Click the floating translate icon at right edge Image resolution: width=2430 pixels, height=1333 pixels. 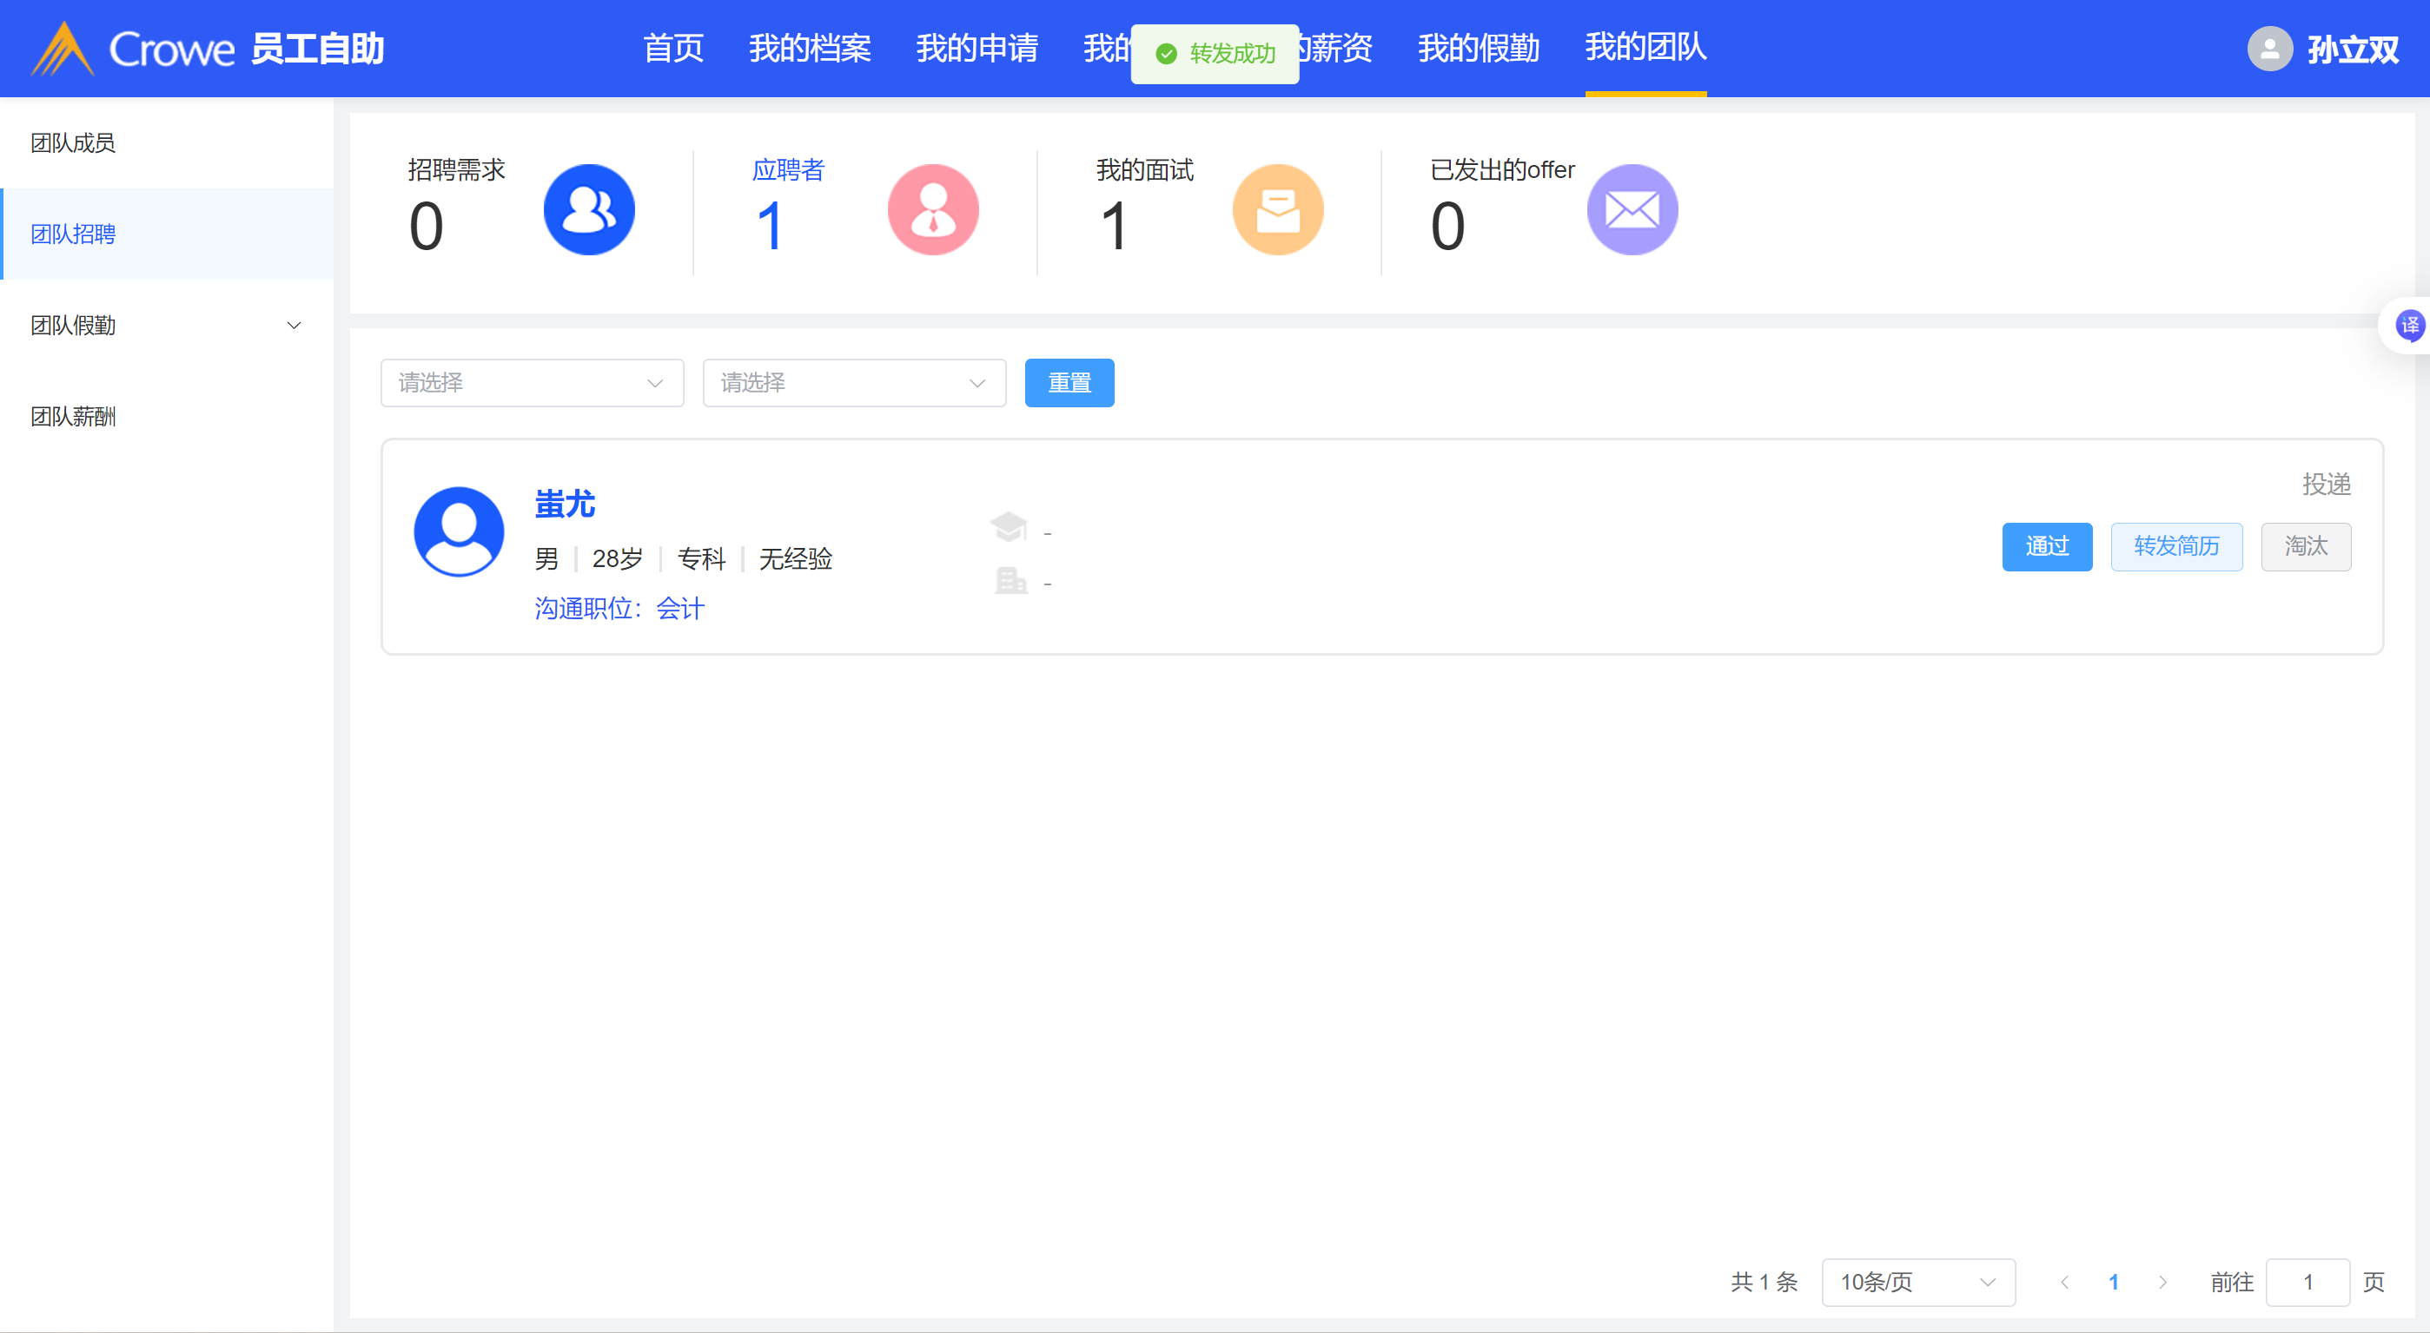pos(2408,326)
